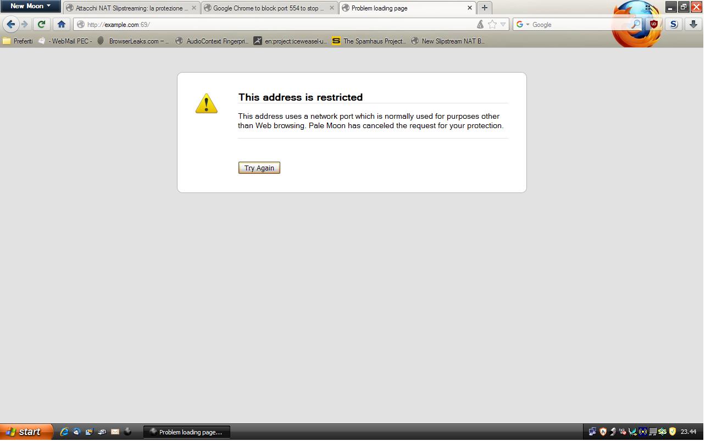
Task: Open The Spamhaus Project bookmark
Action: pos(369,41)
